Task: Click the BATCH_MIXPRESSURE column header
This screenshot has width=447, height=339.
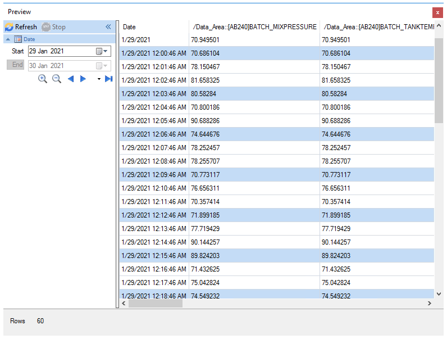Action: (254, 27)
